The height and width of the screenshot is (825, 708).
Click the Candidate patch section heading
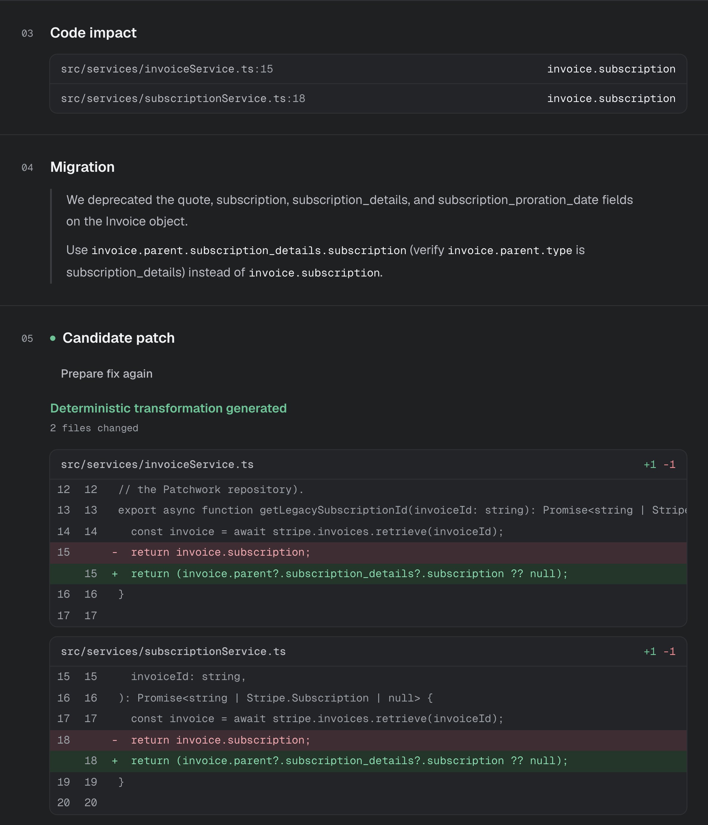tap(119, 338)
